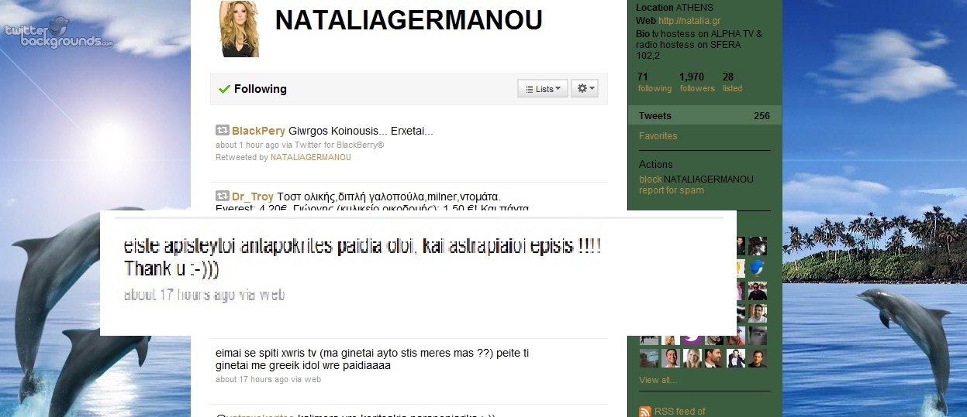Click NATALIAGERMANOU in the 'Retweeted by' line
Screen dimensions: 967x417
(310, 157)
